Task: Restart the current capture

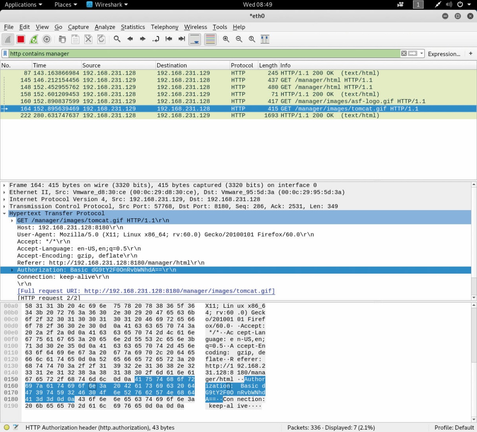Action: point(34,39)
